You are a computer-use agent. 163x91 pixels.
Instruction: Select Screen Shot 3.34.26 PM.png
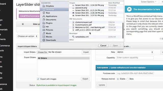89,5
